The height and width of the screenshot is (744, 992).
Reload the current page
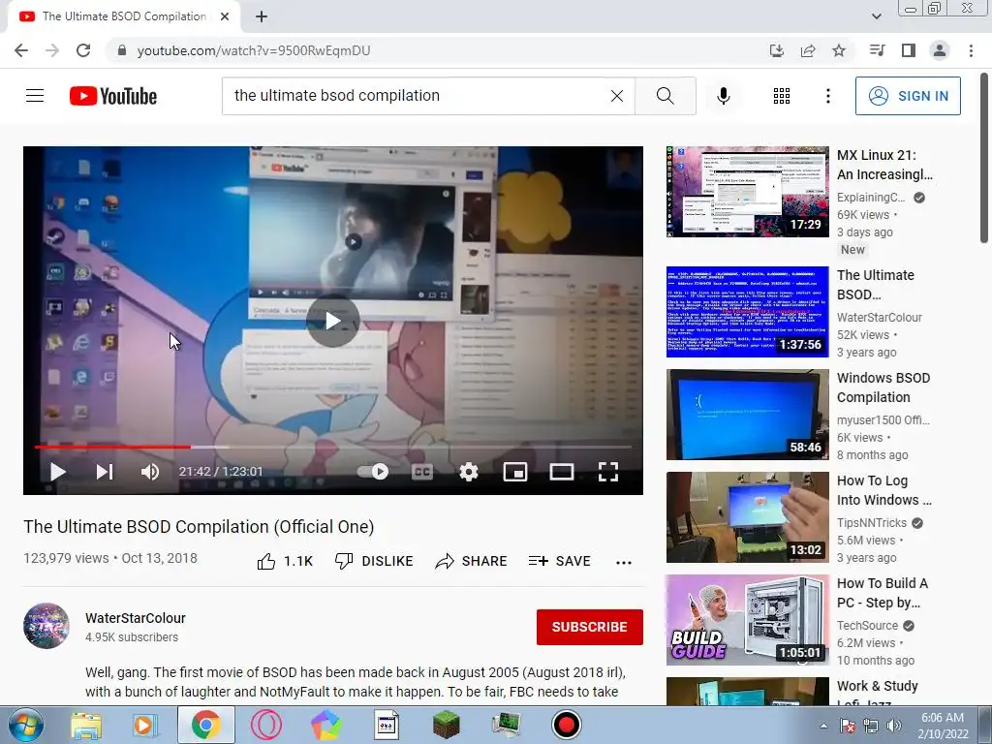83,50
